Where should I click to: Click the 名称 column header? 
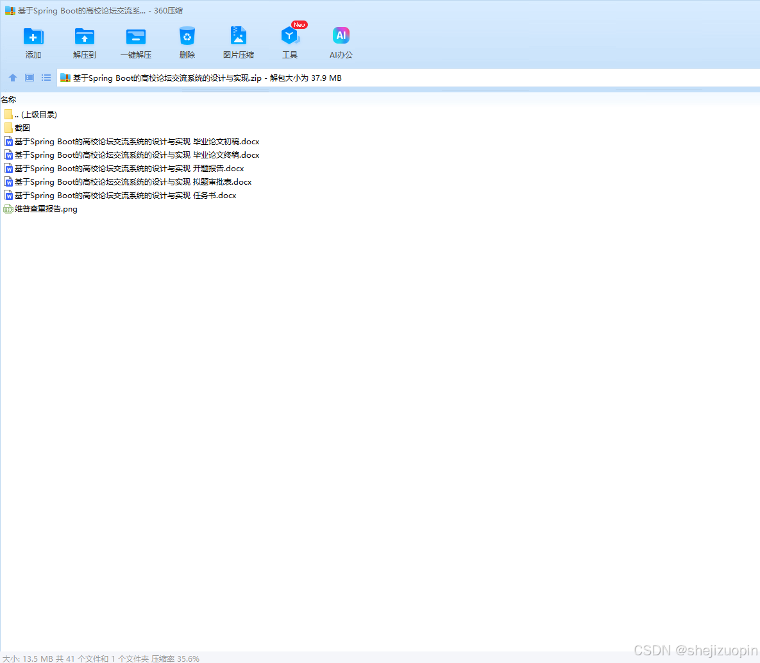[8, 100]
